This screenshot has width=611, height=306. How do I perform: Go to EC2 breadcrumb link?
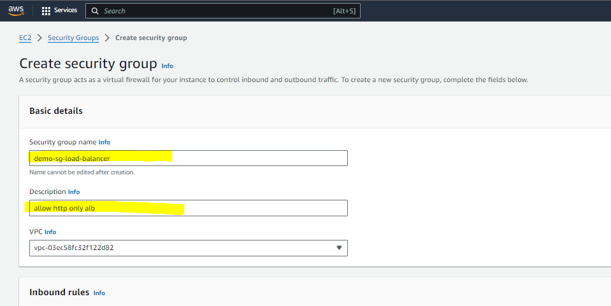pyautogui.click(x=25, y=38)
